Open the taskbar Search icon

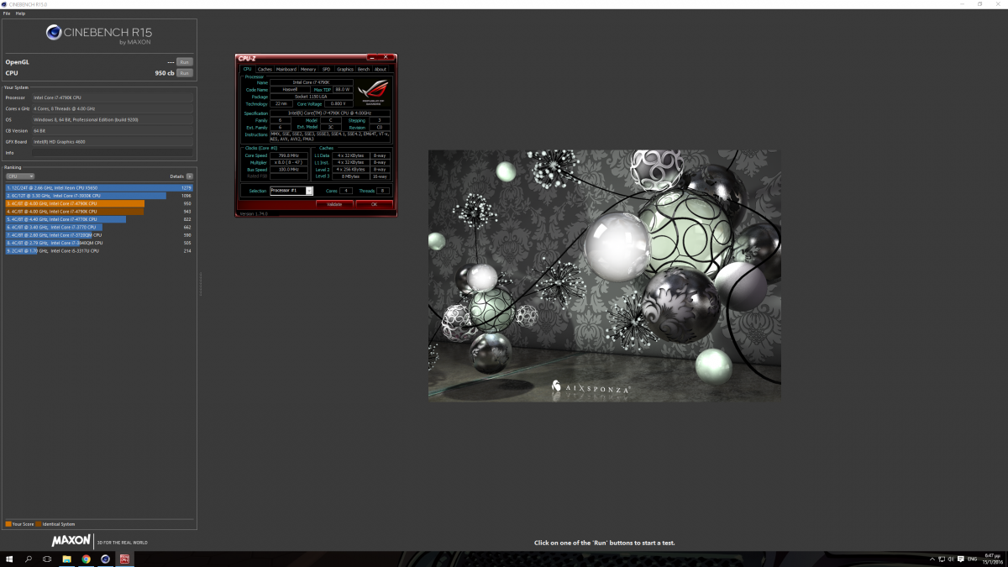pyautogui.click(x=29, y=559)
